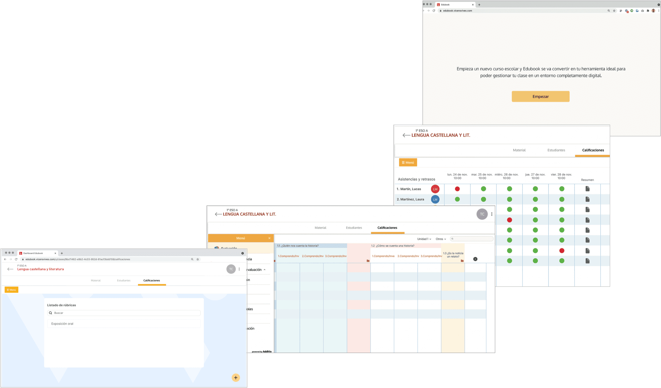
Task: Bookmark the Edubook welcome page with star
Action: coord(614,11)
